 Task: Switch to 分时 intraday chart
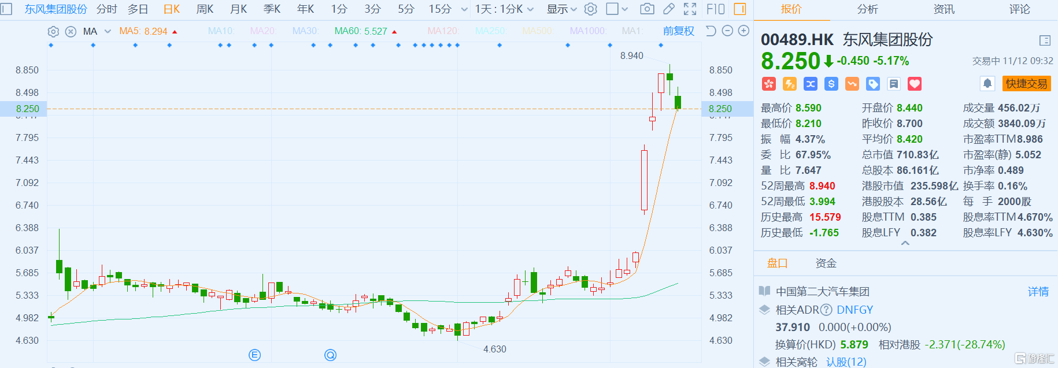click(x=106, y=9)
